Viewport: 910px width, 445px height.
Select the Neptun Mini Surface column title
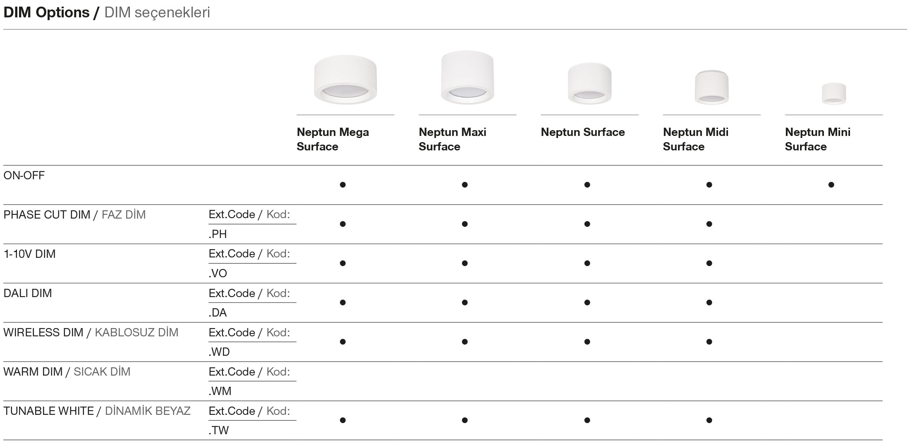pyautogui.click(x=817, y=139)
